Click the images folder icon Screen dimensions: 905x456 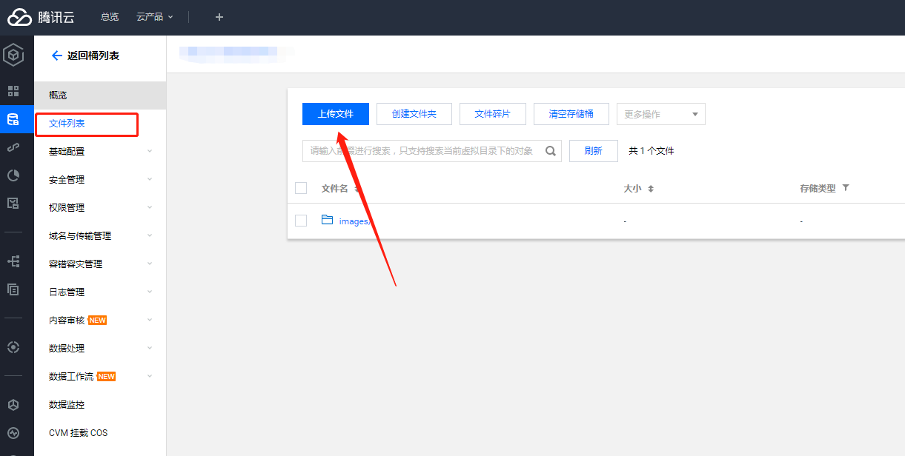pyautogui.click(x=328, y=220)
